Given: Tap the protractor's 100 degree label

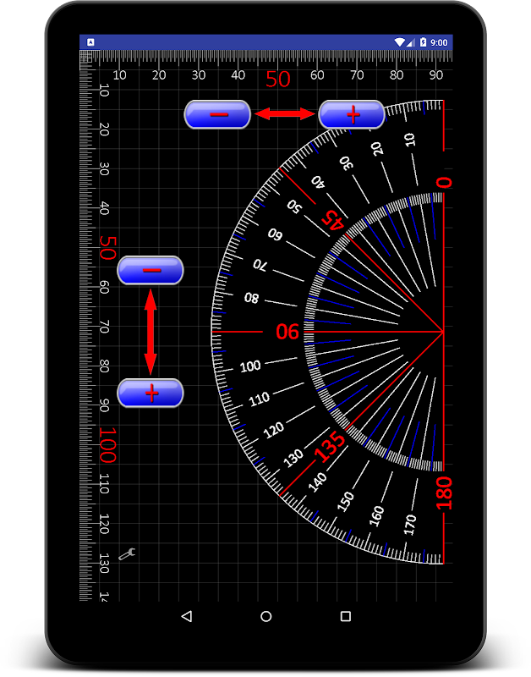Looking at the screenshot, I should 250,366.
